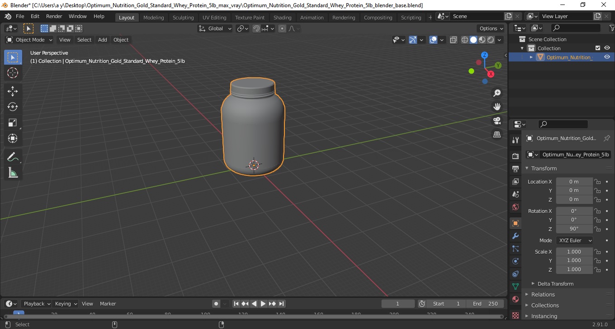Select the Annotate tool
615x329 pixels.
[x=13, y=157]
